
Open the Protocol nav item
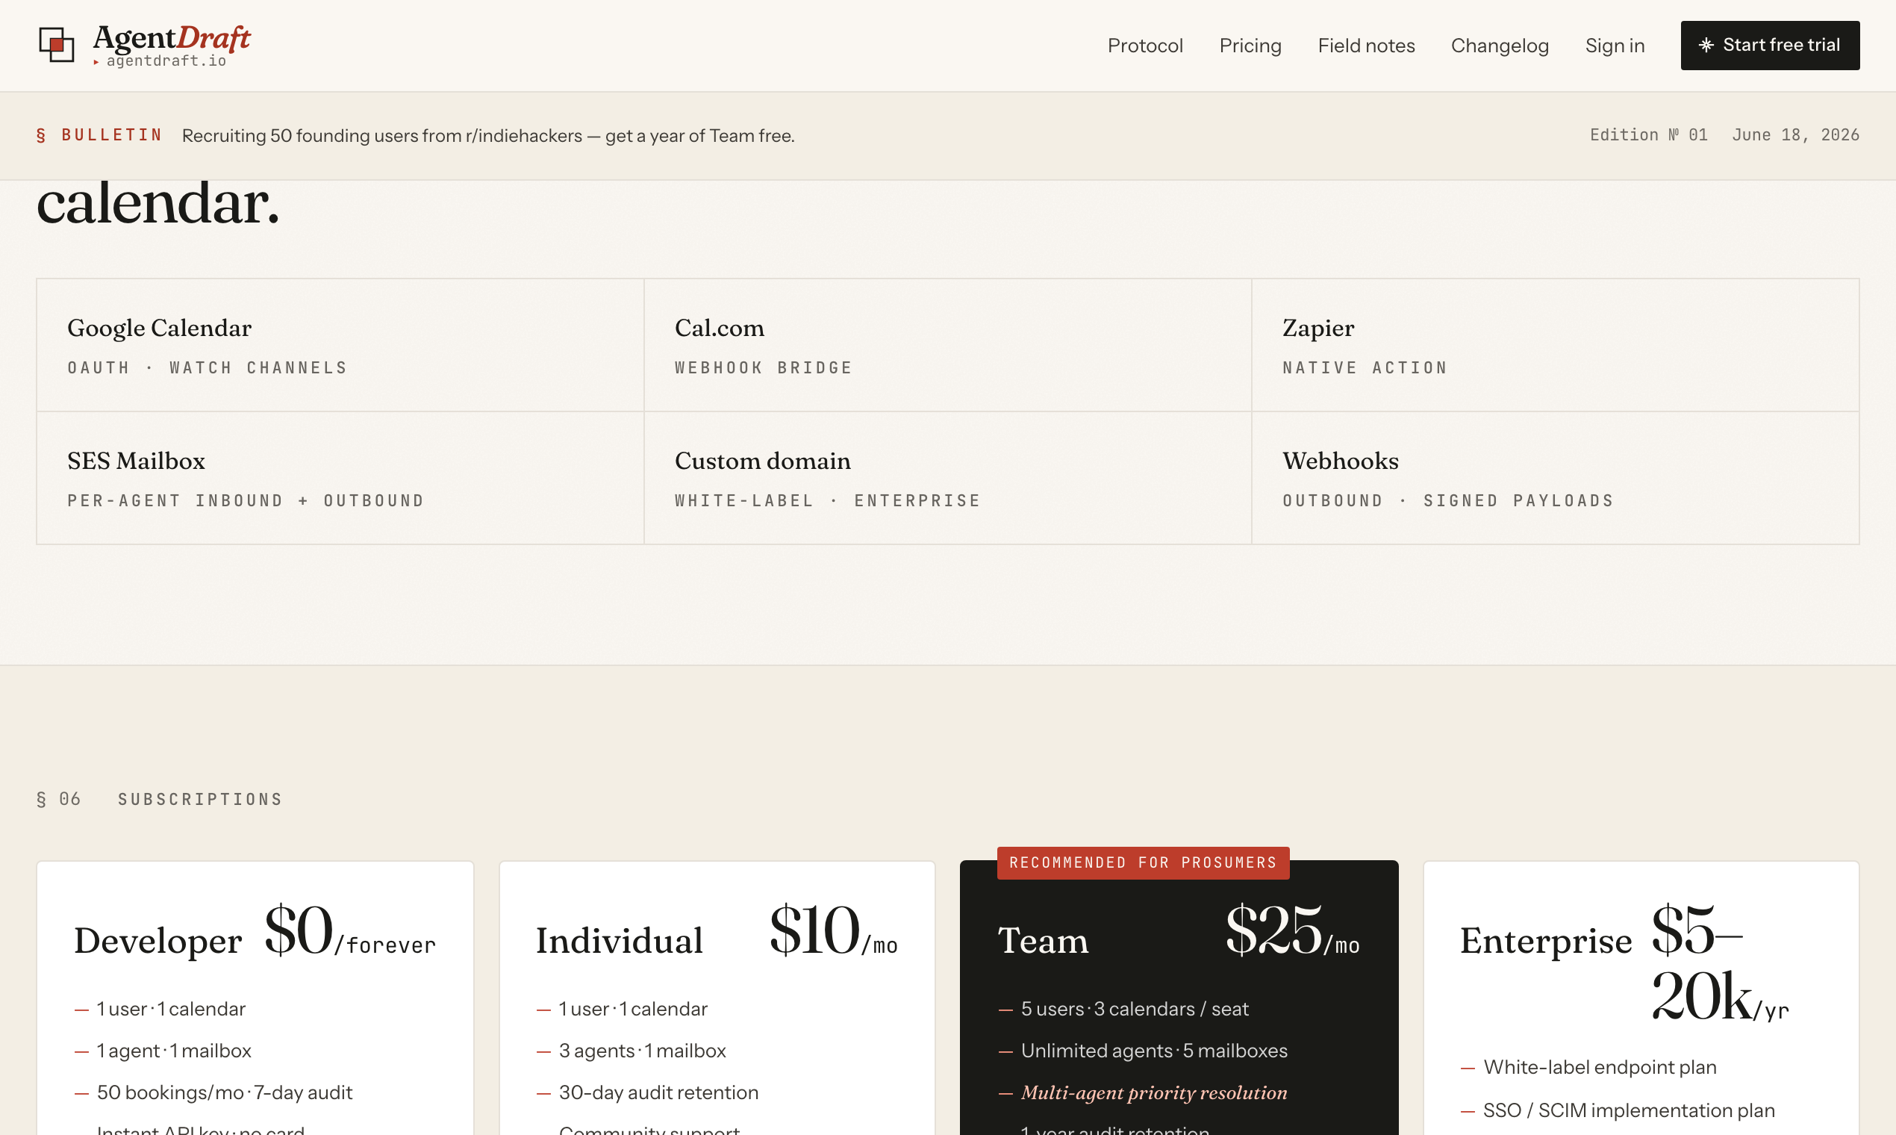[x=1144, y=45]
